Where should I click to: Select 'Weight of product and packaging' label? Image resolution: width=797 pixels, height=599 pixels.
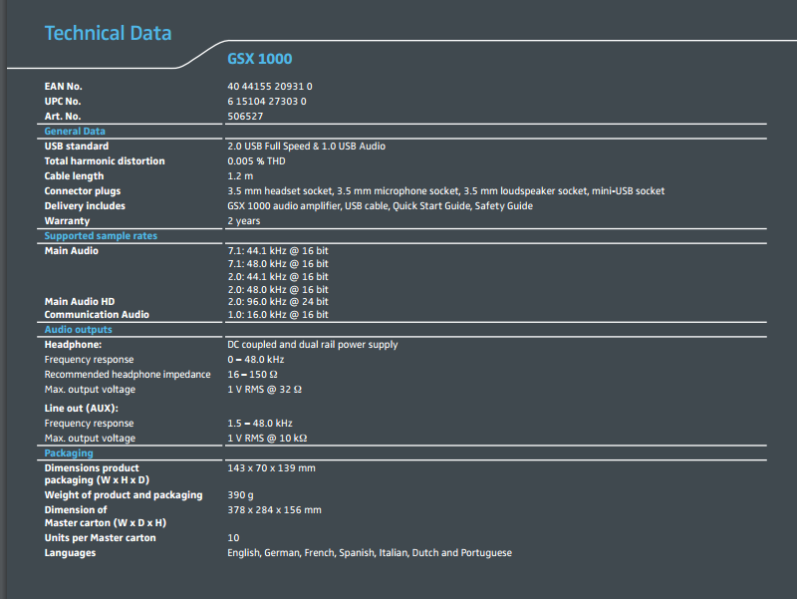(x=123, y=495)
